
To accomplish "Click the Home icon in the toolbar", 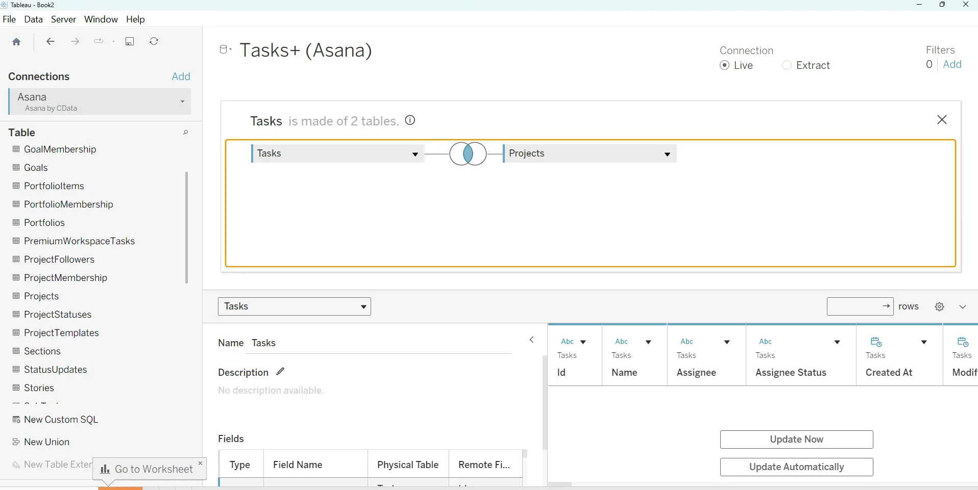I will click(x=16, y=41).
